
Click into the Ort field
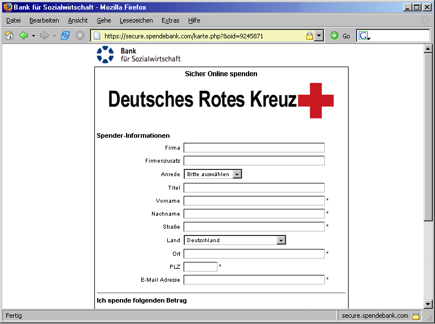coord(254,253)
